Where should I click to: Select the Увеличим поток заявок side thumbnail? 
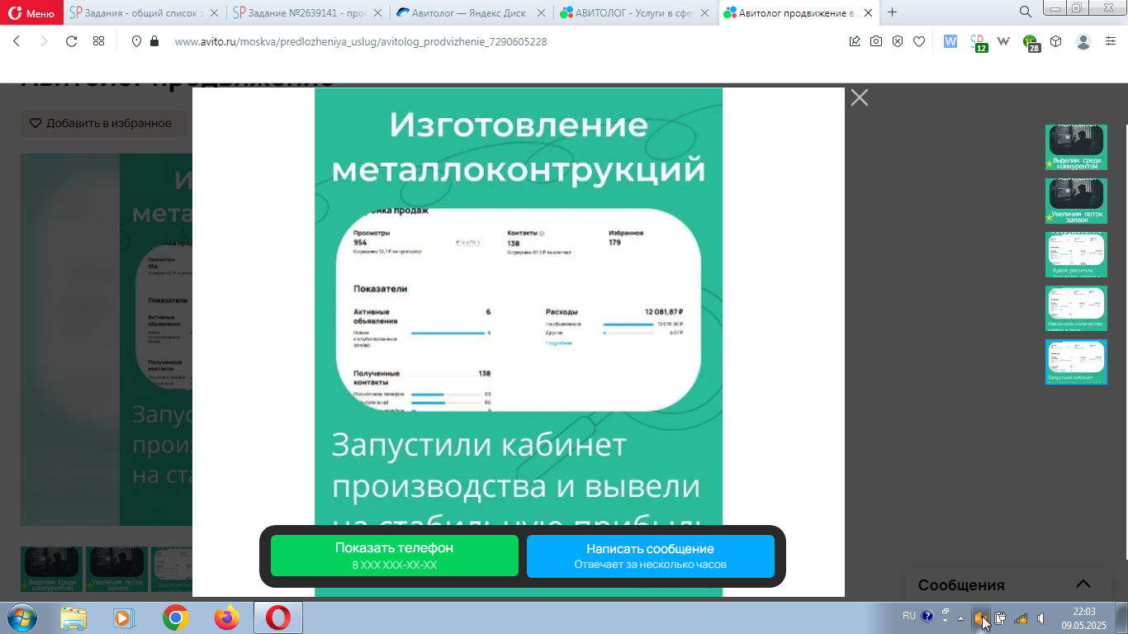[x=1076, y=201]
